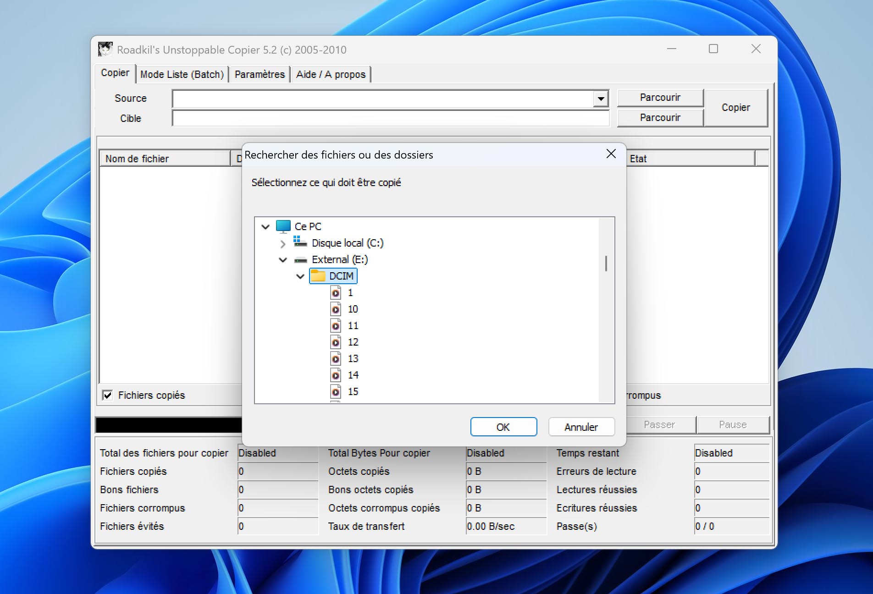This screenshot has height=594, width=873.
Task: Select the media file icon for item 10
Action: 336,309
